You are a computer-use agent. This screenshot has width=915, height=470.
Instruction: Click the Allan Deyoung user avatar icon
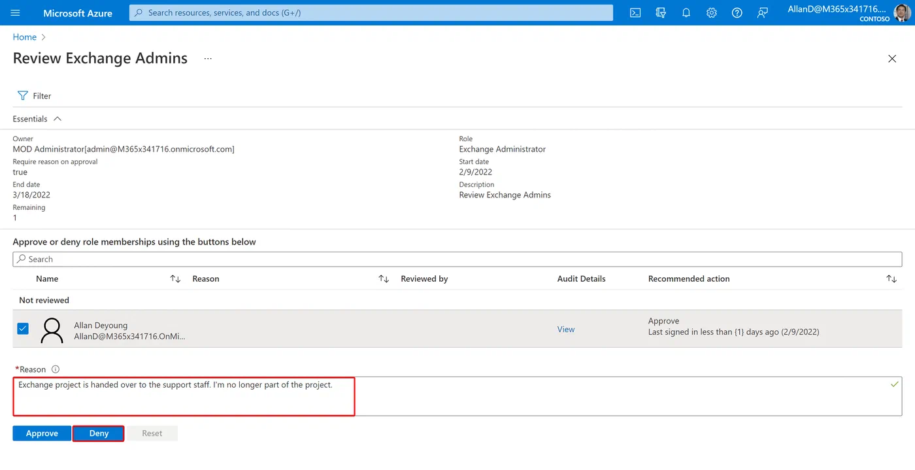click(52, 330)
